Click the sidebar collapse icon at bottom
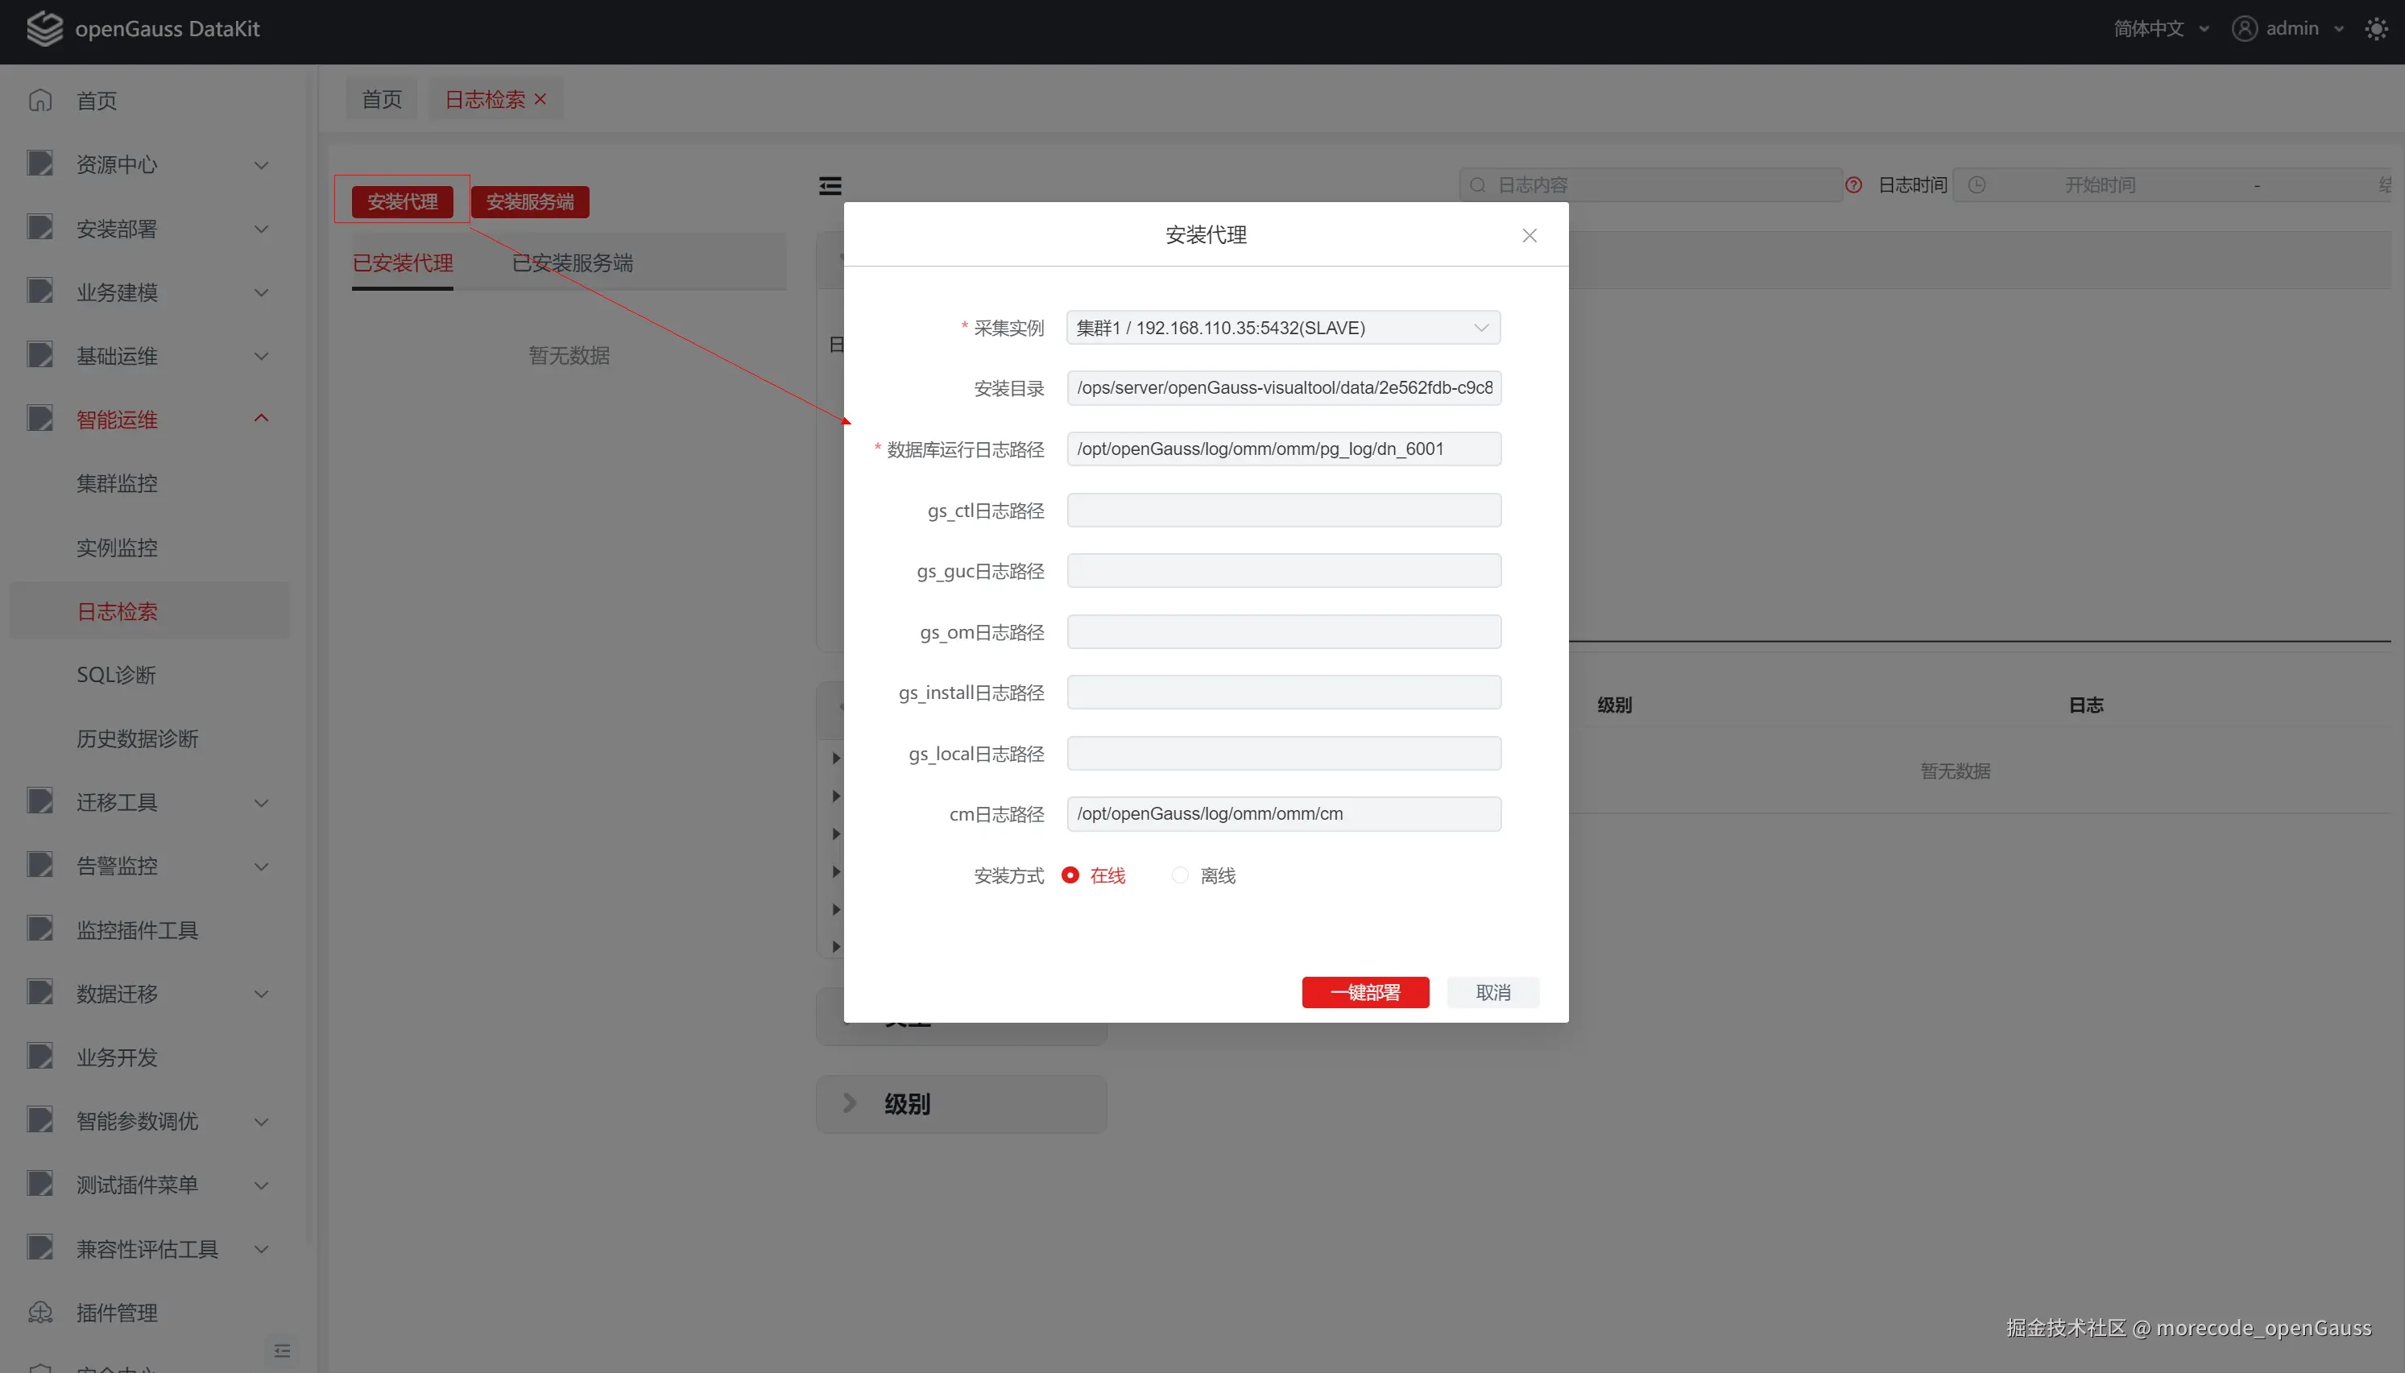 pos(281,1350)
